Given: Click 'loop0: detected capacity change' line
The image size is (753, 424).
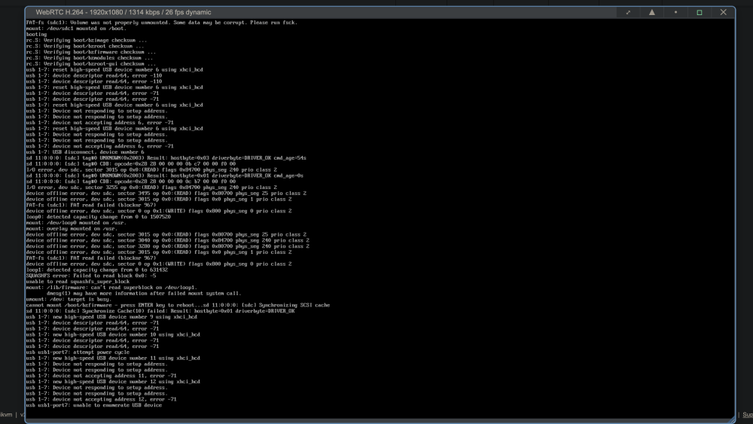Looking at the screenshot, I should tap(99, 217).
